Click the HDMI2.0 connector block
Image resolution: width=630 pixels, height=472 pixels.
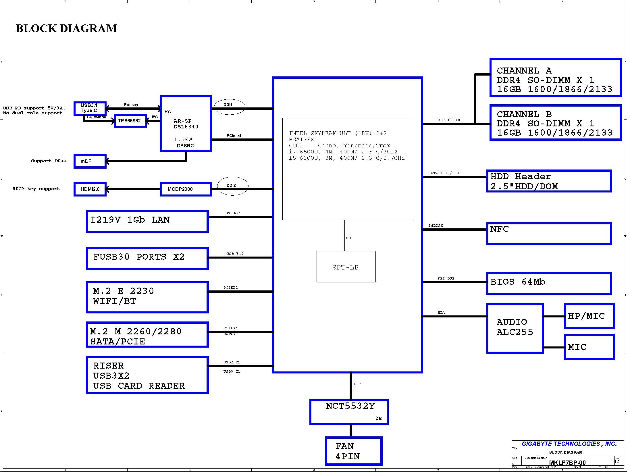pos(90,189)
